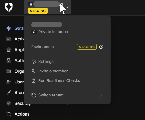Open the Branding brush icon
This screenshot has width=145, height=120.
pyautogui.click(x=9, y=93)
